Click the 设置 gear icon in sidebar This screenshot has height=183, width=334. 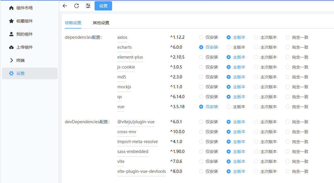pos(11,73)
